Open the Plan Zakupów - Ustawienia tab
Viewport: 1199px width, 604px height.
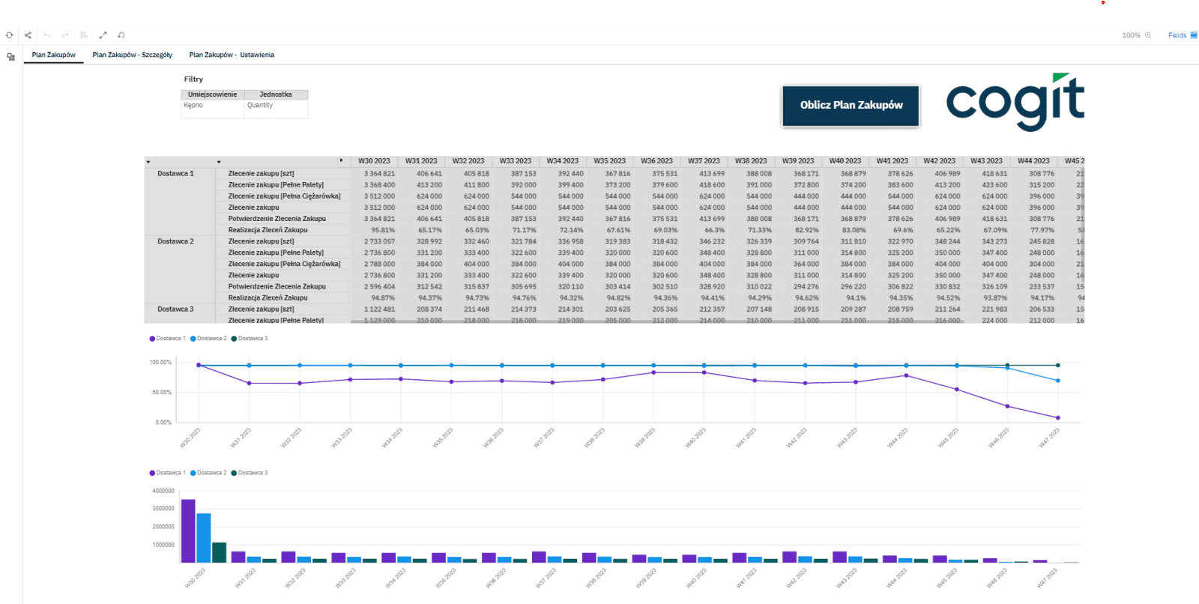pos(232,55)
